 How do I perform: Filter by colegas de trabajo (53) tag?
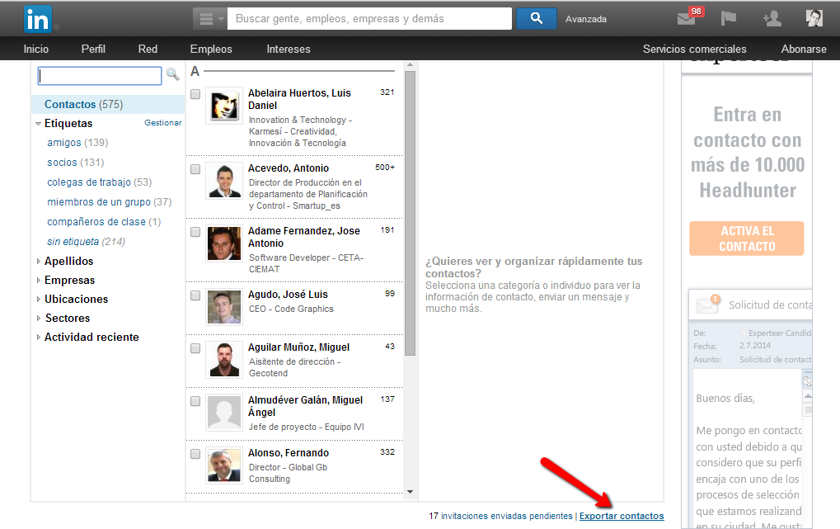tap(99, 182)
